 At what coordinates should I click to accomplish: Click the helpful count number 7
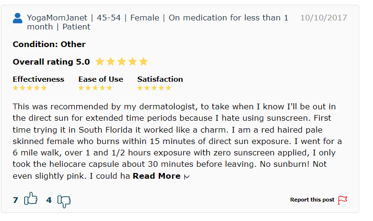16,200
